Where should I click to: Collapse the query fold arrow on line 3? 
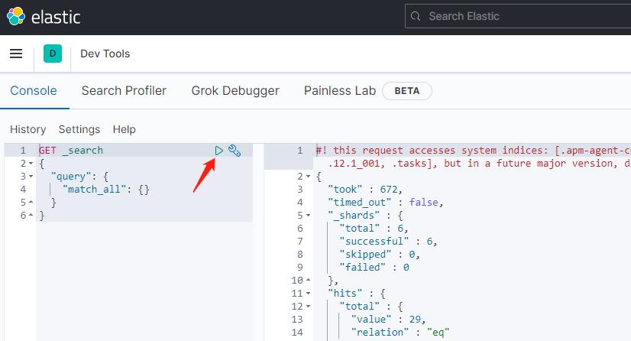click(x=31, y=177)
